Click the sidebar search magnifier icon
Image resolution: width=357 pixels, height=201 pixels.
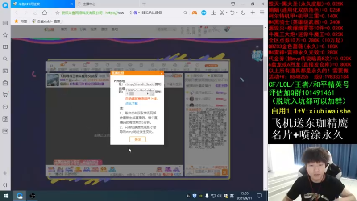tap(5, 59)
